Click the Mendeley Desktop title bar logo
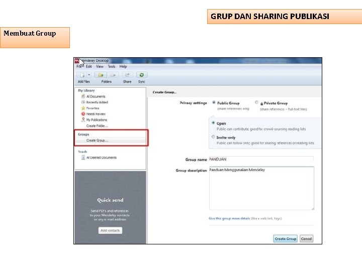The width and height of the screenshot is (362, 271). [x=77, y=61]
